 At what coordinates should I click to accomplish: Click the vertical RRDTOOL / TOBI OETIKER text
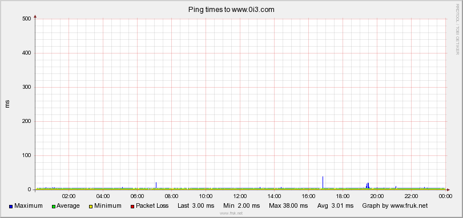tap(457, 29)
